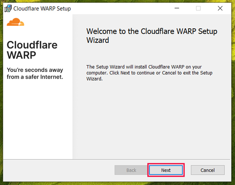Minimize the Cloudflare WARP Setup window
Screen dimensions: 235x185
(x=177, y=8)
